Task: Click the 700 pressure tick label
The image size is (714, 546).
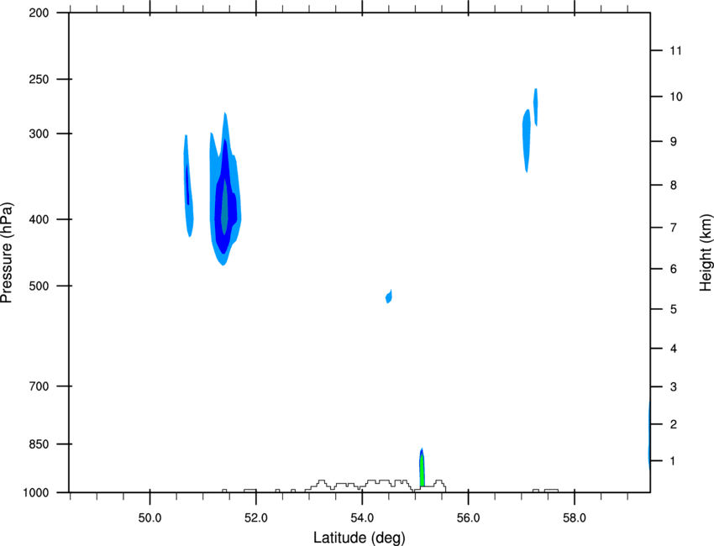Action: [39, 386]
